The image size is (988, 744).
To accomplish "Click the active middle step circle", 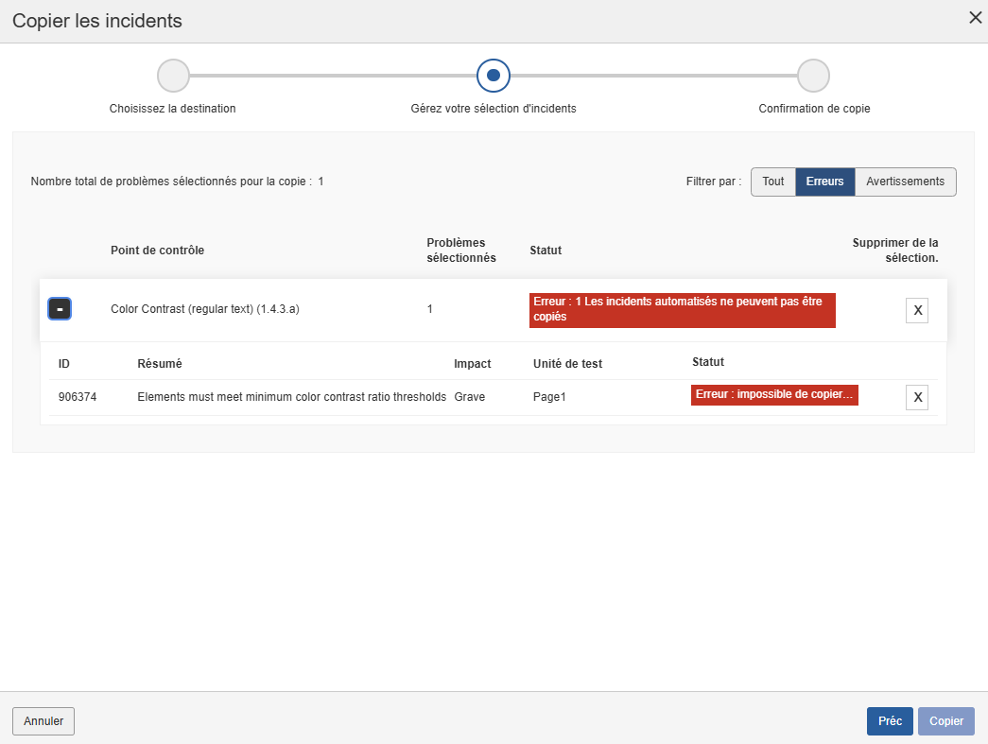I will pyautogui.click(x=494, y=76).
